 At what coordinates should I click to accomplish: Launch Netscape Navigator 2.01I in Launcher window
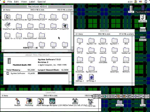click(52, 101)
